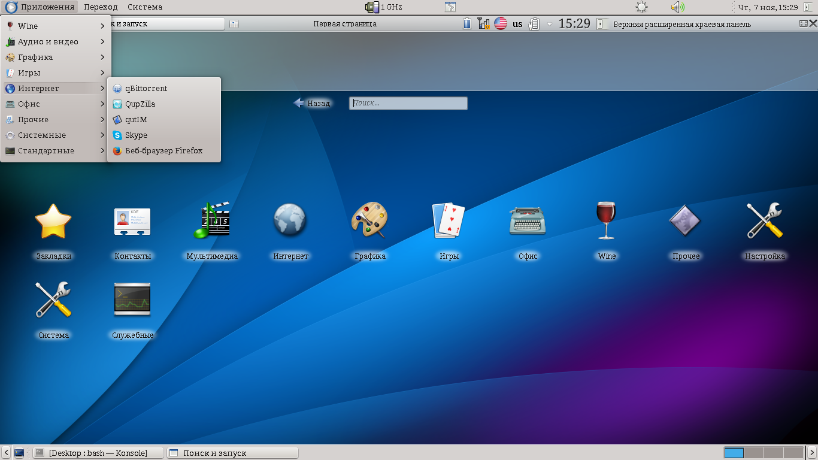Viewport: 818px width, 460px height.
Task: Click the show desktop icon in taskbar
Action: 19,453
